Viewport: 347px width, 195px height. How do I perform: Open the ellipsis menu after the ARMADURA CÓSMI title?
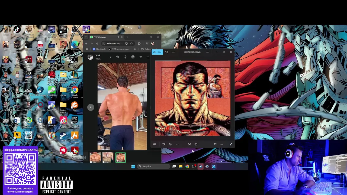pos(207,52)
